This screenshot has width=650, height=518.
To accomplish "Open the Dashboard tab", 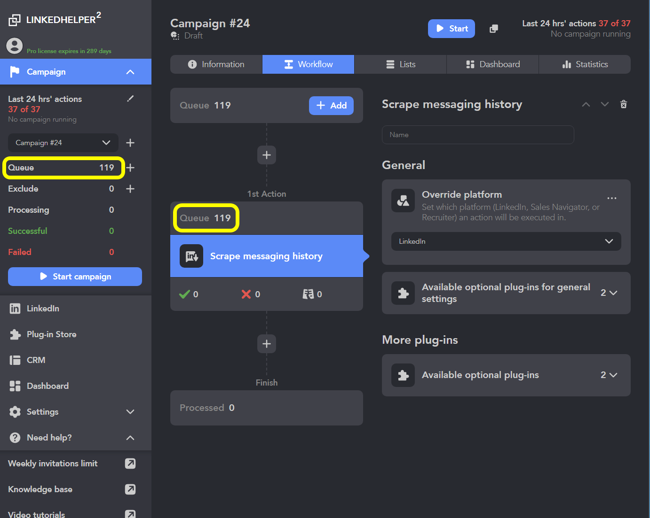I will pyautogui.click(x=492, y=64).
